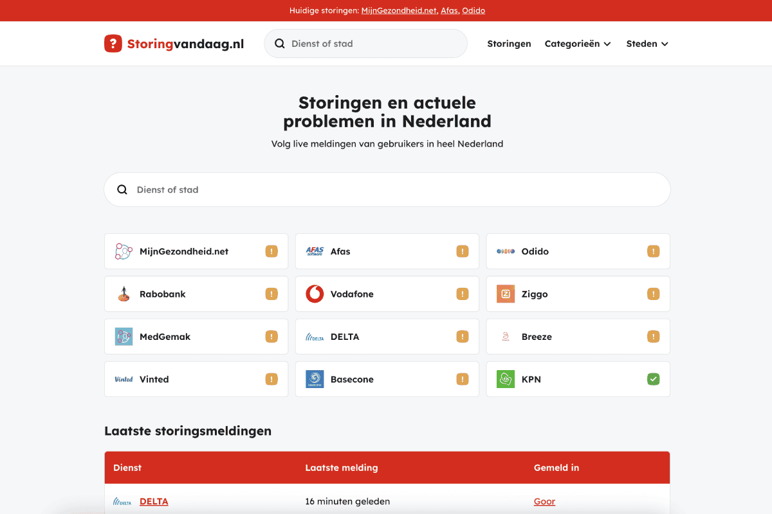Click green checkmark badge on KPN card

[x=654, y=380]
